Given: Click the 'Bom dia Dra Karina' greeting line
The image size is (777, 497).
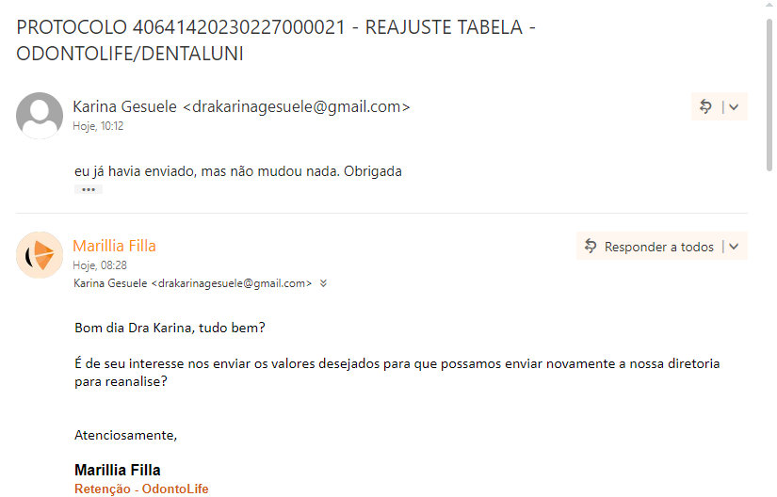Looking at the screenshot, I should pos(170,328).
